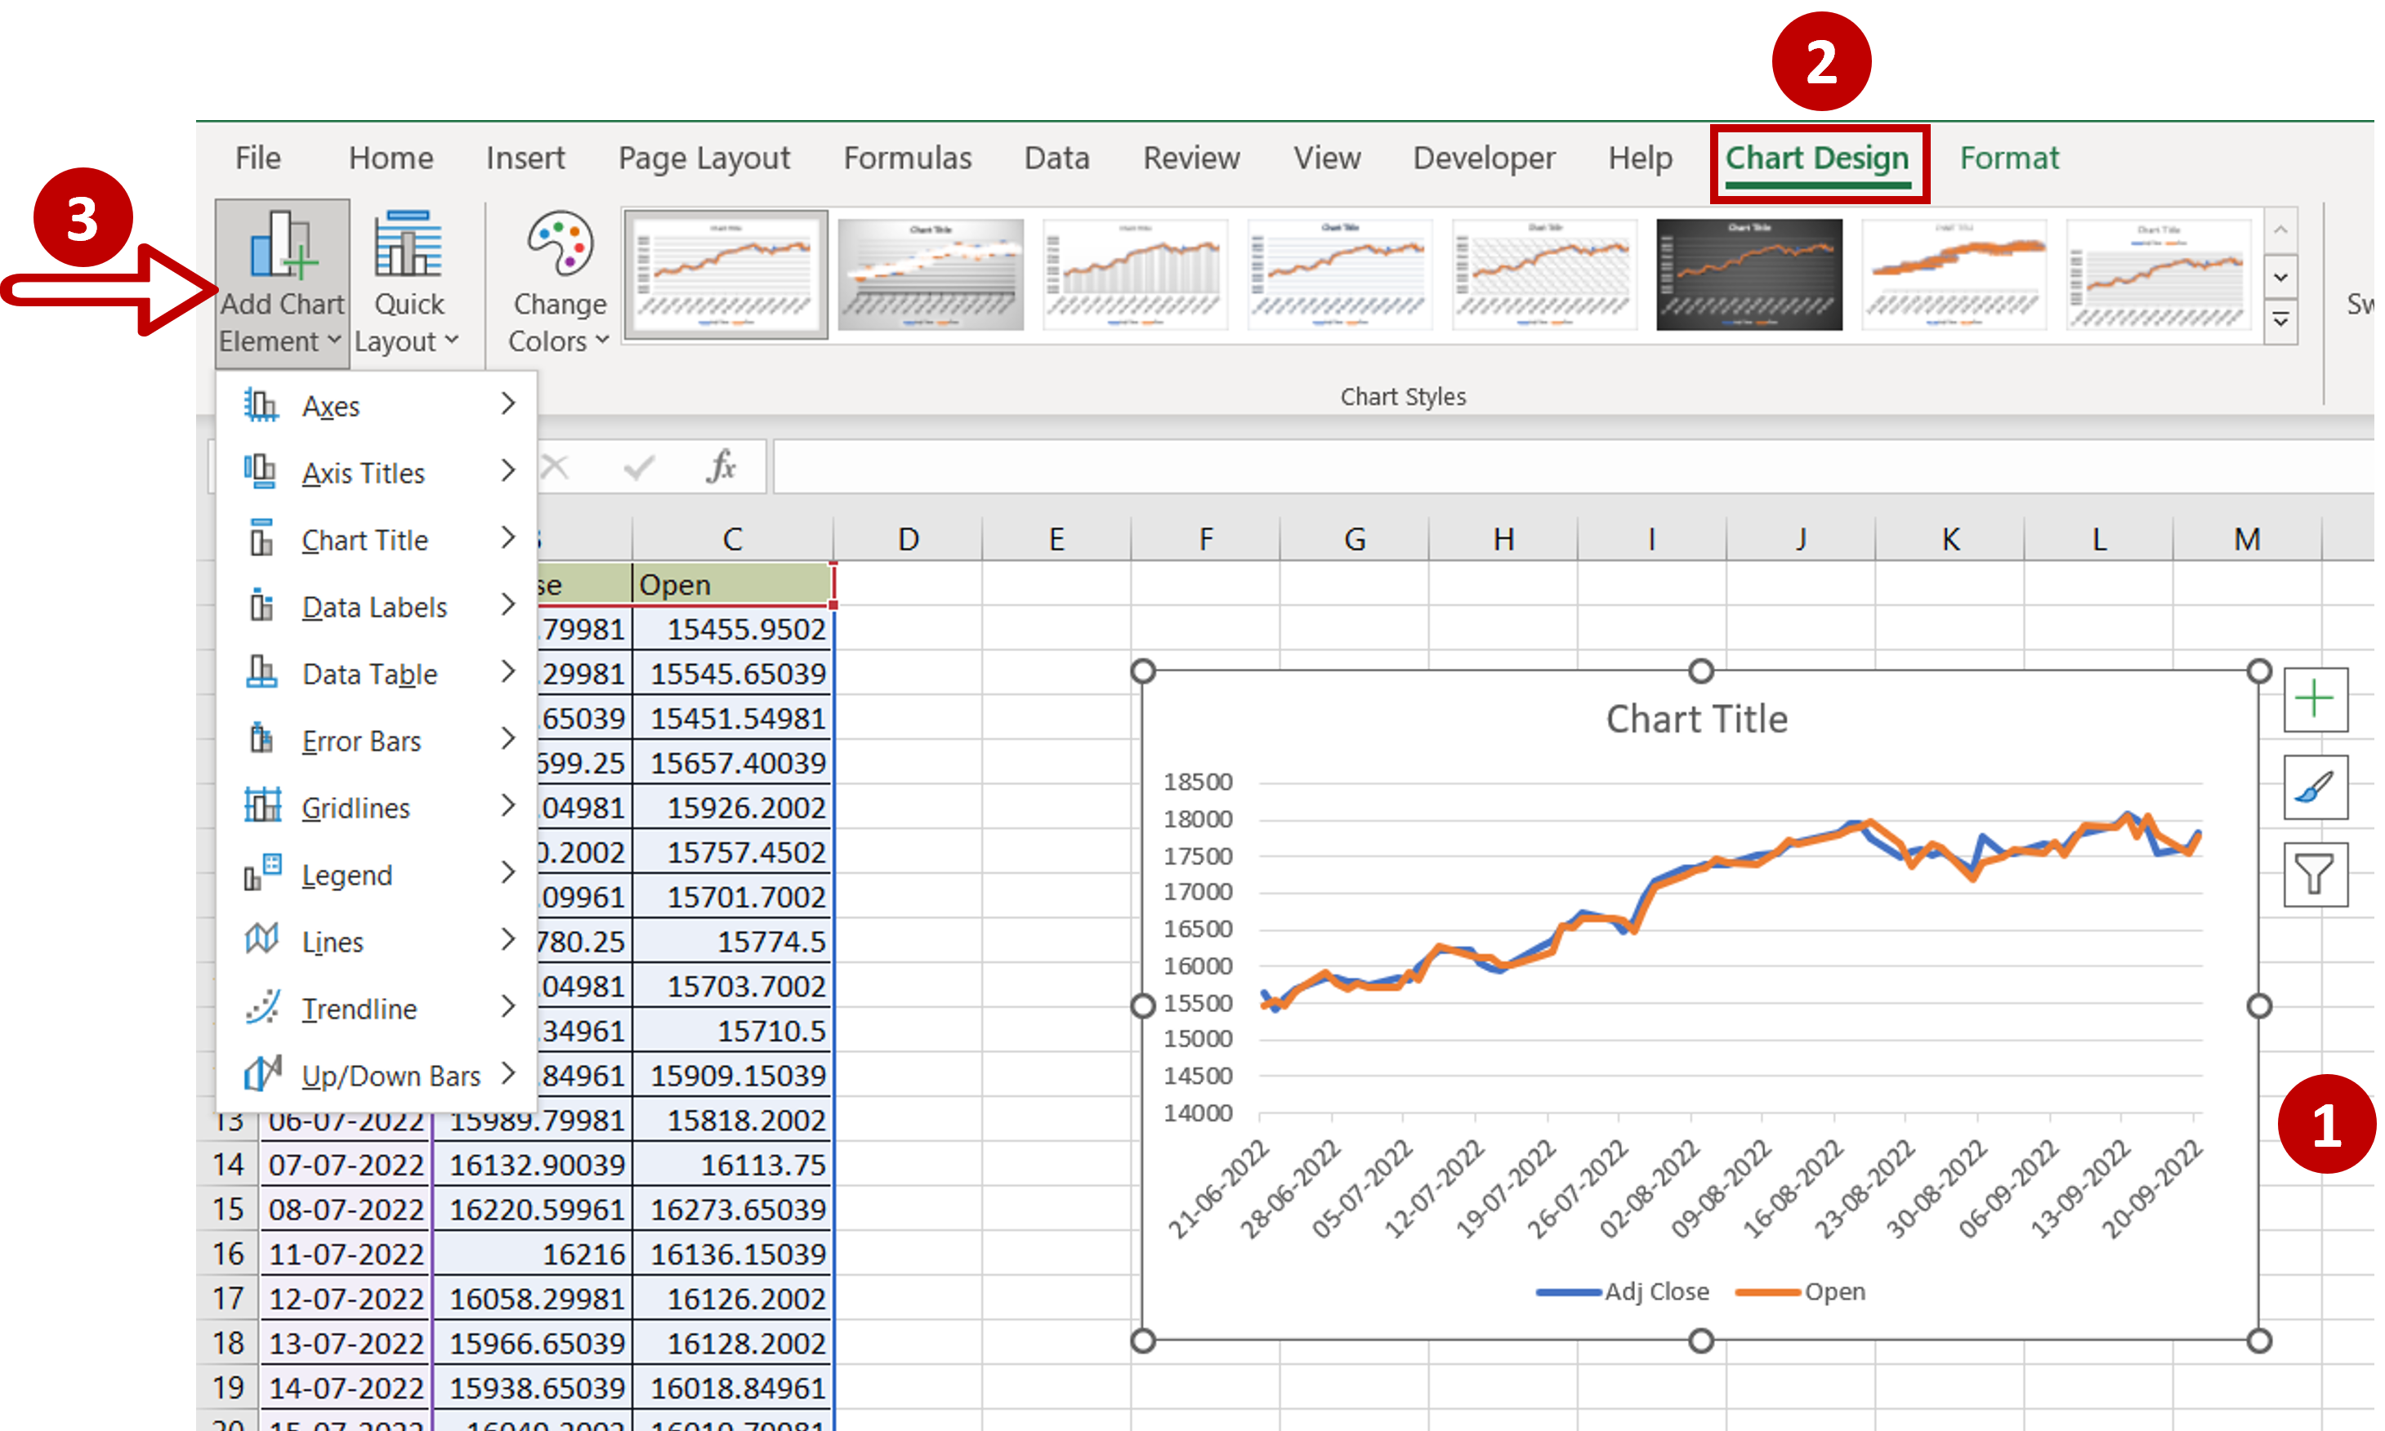Select the first default chart style

pos(722,271)
